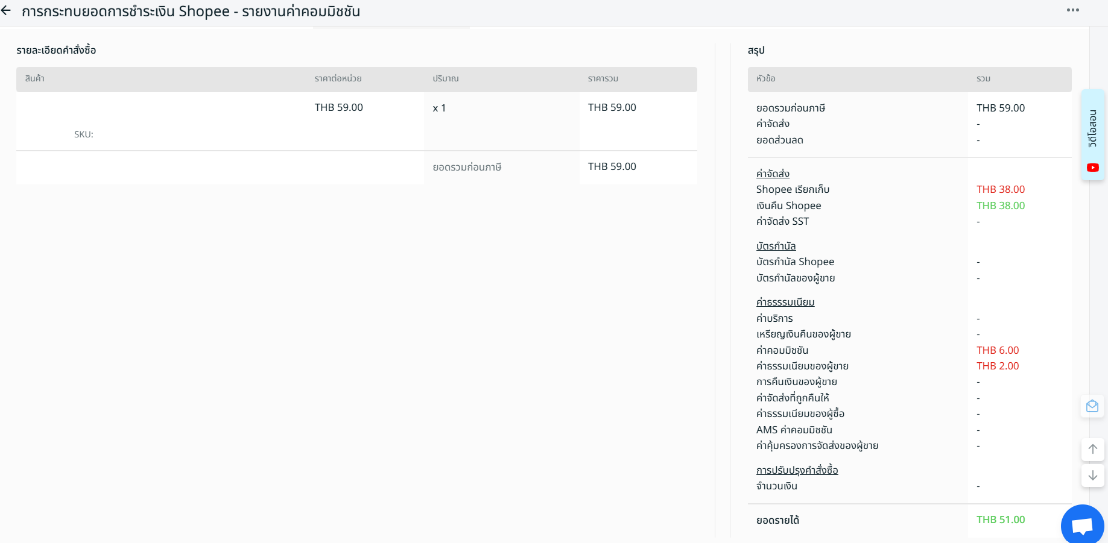Click the ราคาต่อหน่วย column header

click(x=338, y=78)
